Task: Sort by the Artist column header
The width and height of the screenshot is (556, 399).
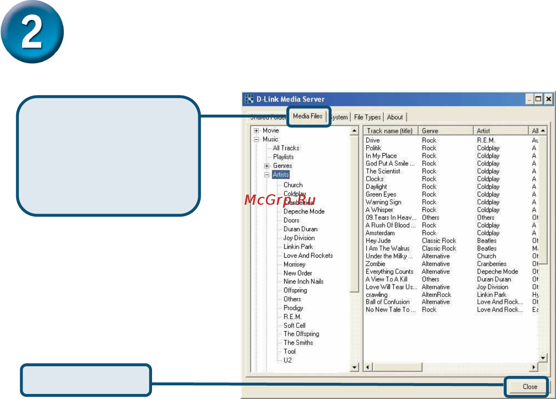Action: pos(501,131)
